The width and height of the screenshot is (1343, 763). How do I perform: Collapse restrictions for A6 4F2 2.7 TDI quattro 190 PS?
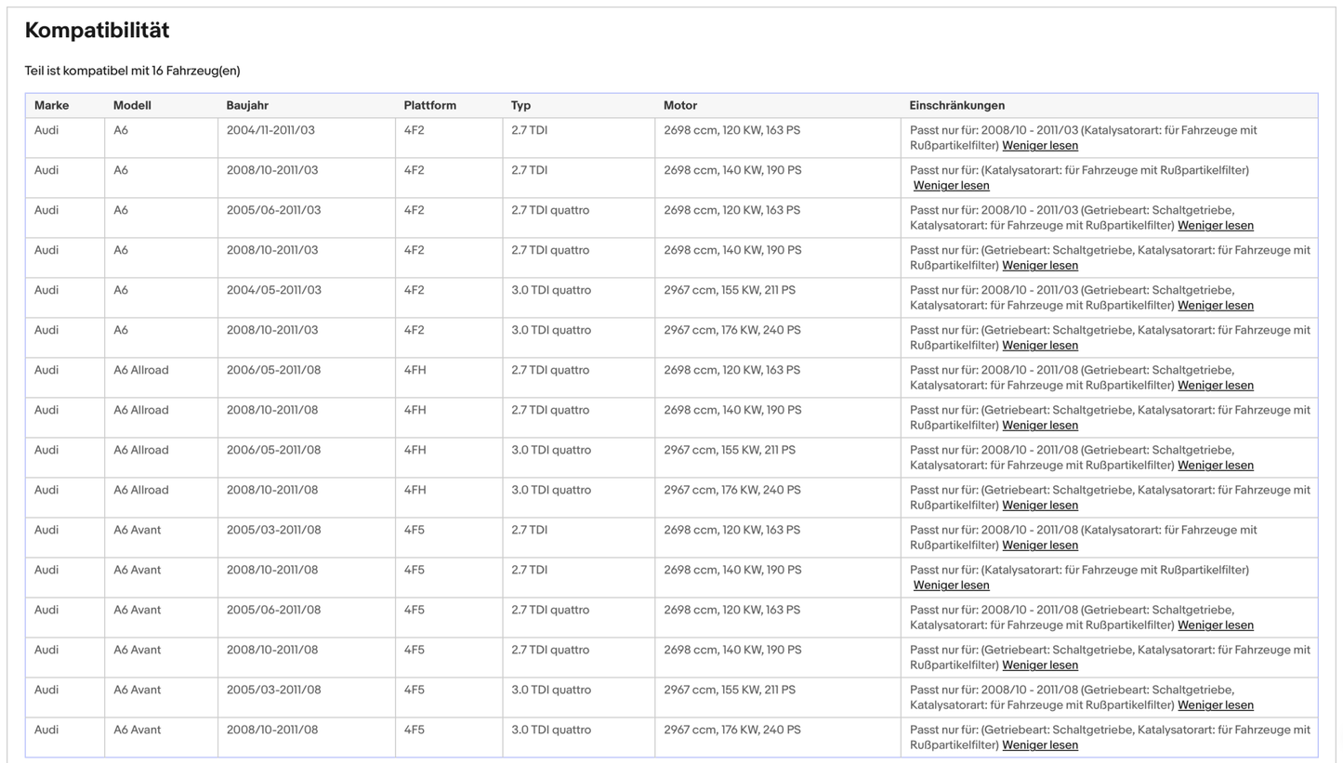[1039, 266]
